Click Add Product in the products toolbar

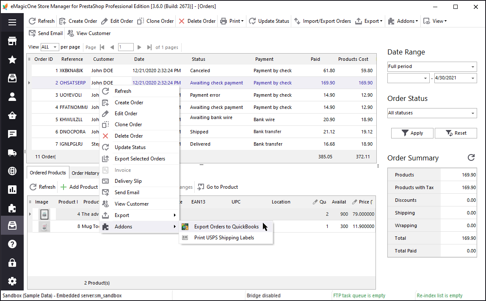coord(79,187)
